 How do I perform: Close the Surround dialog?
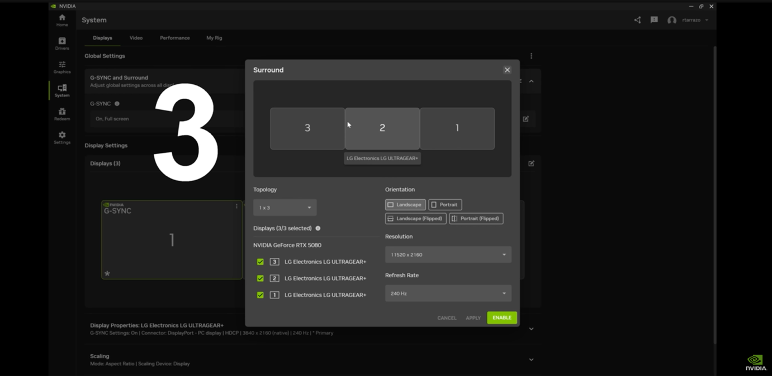pos(507,70)
